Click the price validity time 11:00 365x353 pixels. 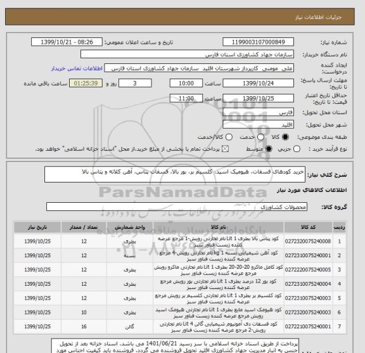[x=186, y=98]
